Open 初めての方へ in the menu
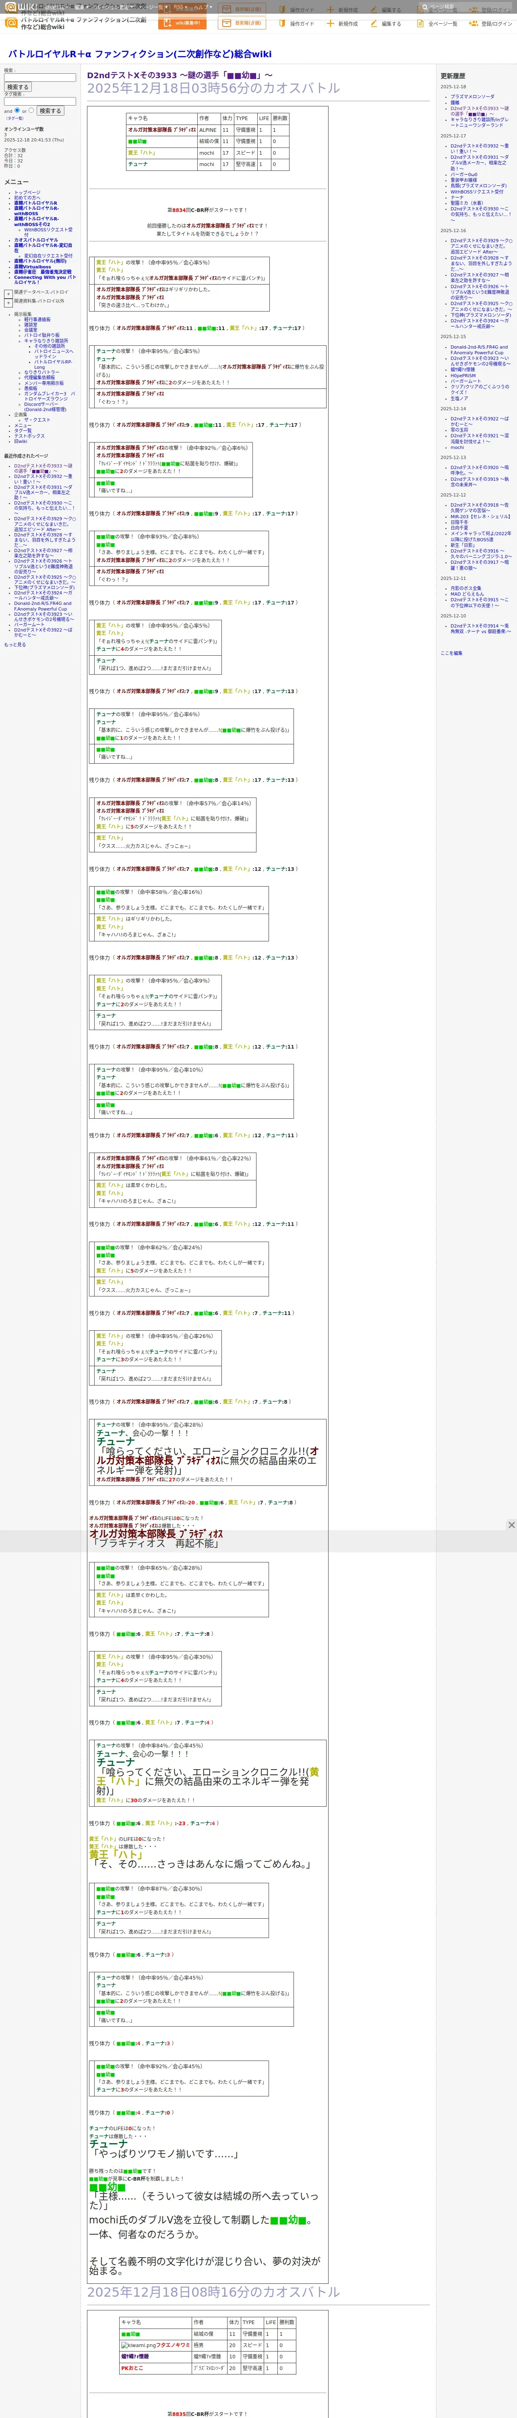Image resolution: width=517 pixels, height=2418 pixels. click(x=27, y=198)
